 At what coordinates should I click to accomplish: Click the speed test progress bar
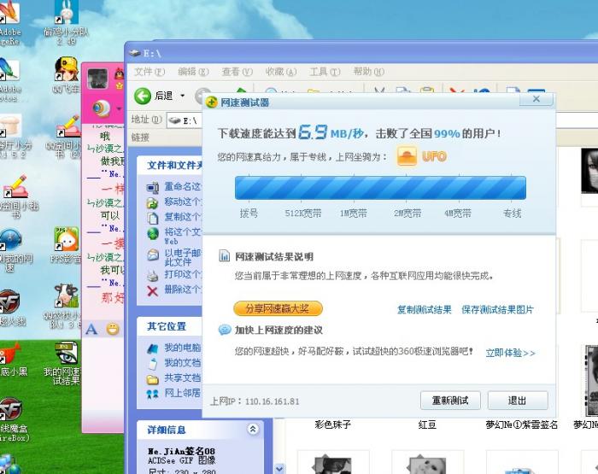(x=380, y=188)
